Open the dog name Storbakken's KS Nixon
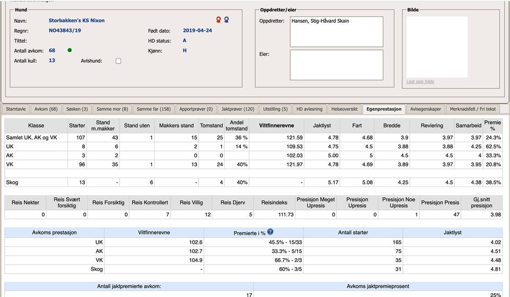The image size is (510, 297). 76,21
